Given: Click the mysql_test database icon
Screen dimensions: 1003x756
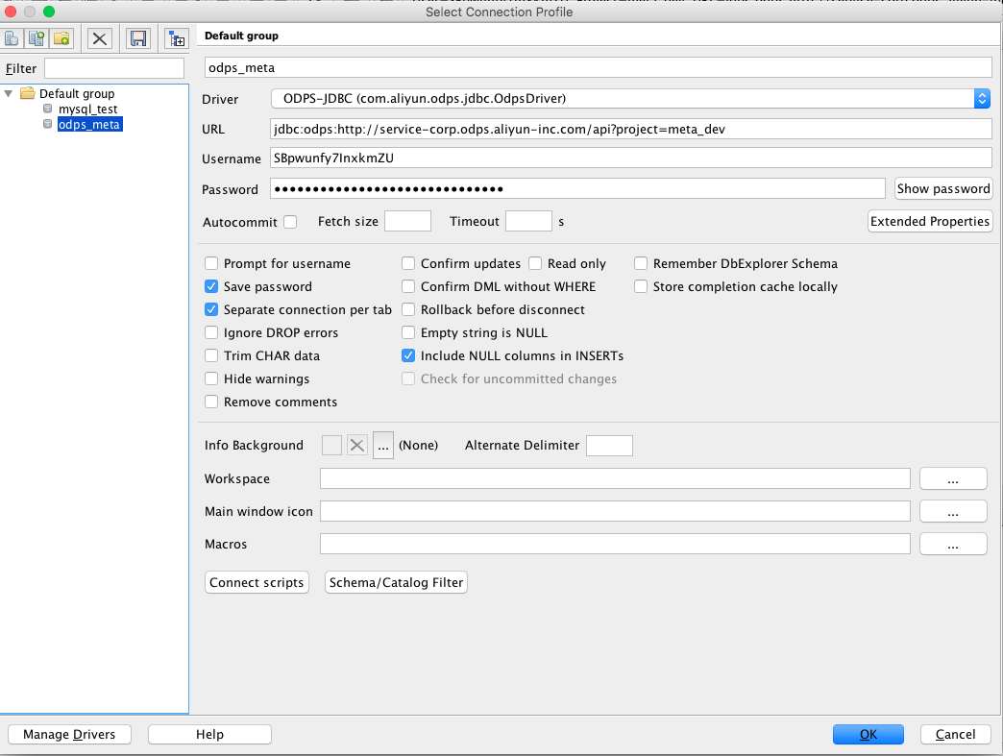Looking at the screenshot, I should coord(47,109).
